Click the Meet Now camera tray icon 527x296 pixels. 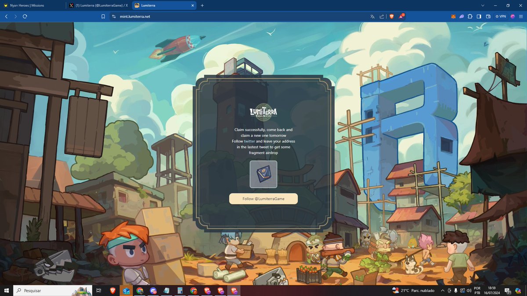click(x=449, y=290)
